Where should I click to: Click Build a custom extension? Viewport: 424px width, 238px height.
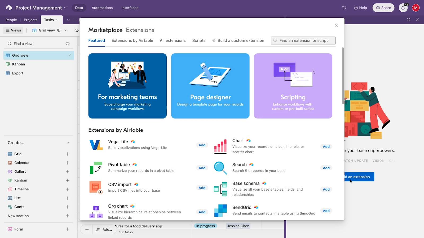click(238, 40)
